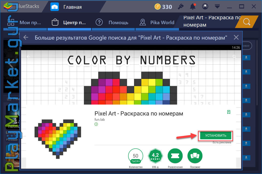Open the Развлечения category badge
Image resolution: width=262 pixels, height=174 pixels.
(175, 156)
